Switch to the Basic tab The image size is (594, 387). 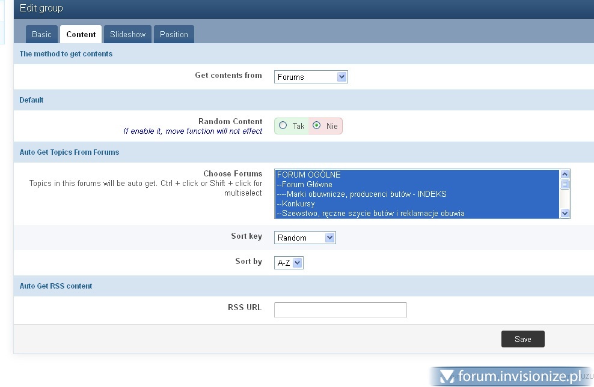click(41, 34)
